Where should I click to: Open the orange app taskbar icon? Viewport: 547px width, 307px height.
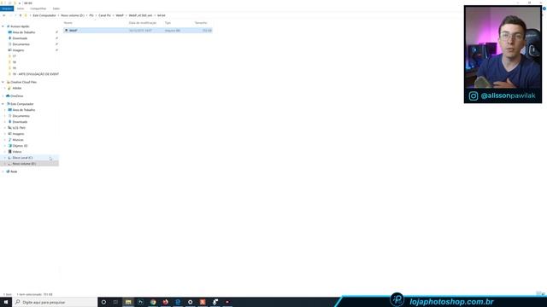tap(203, 302)
